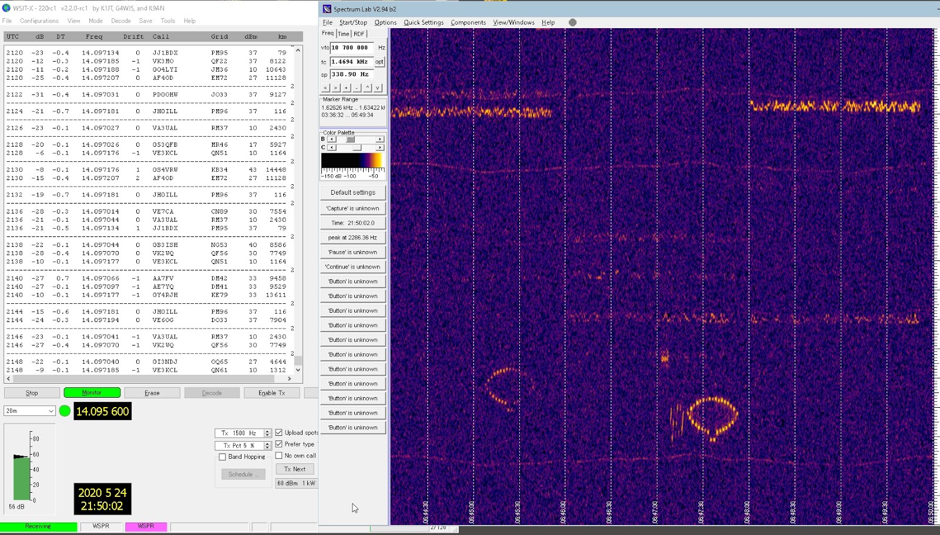This screenshot has width=940, height=535.
Task: Open Spectrum Lab View/Windows menu
Action: [x=514, y=22]
